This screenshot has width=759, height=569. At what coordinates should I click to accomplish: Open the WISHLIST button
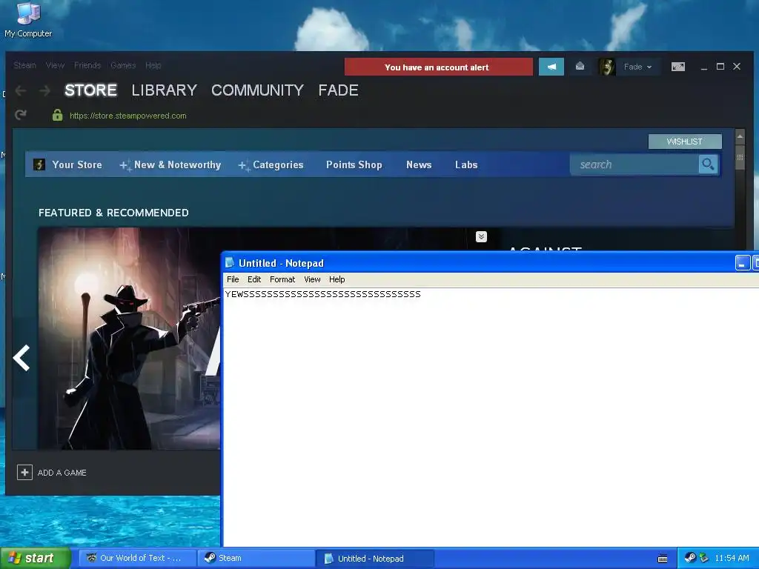point(685,142)
